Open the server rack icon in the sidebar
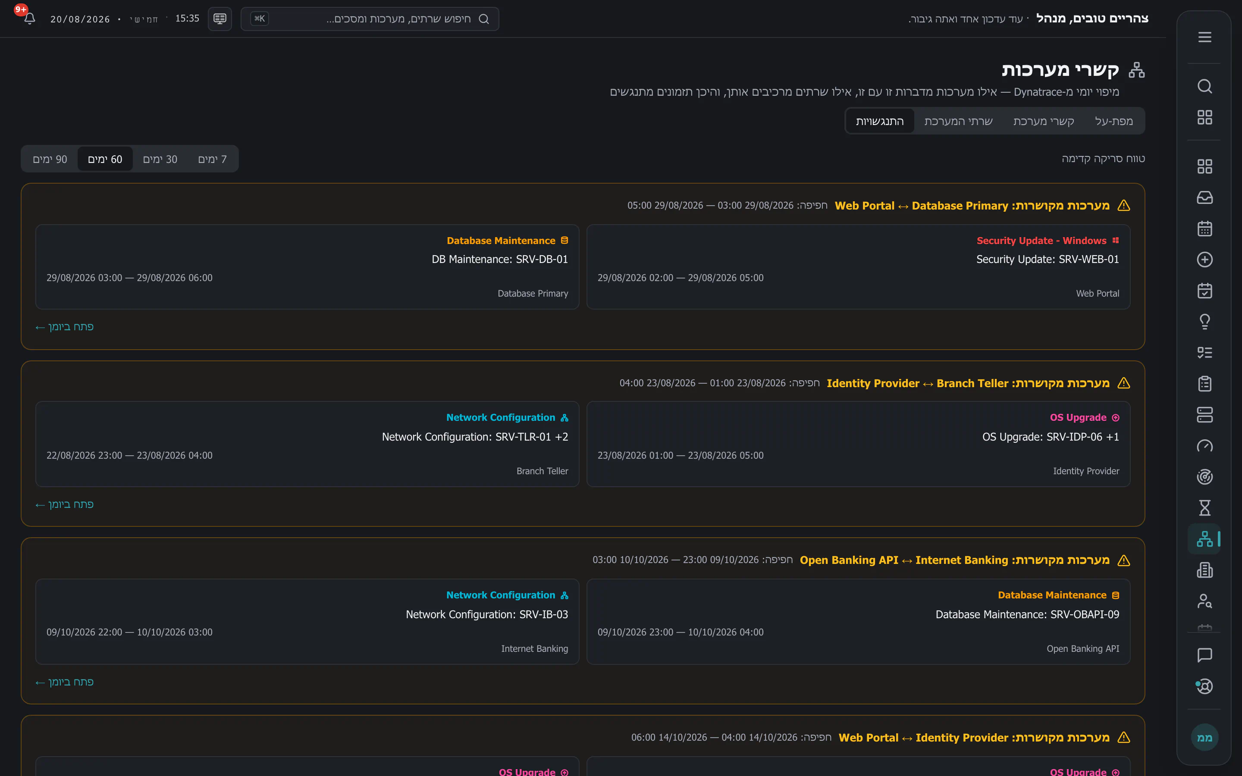1242x776 pixels. (1204, 415)
